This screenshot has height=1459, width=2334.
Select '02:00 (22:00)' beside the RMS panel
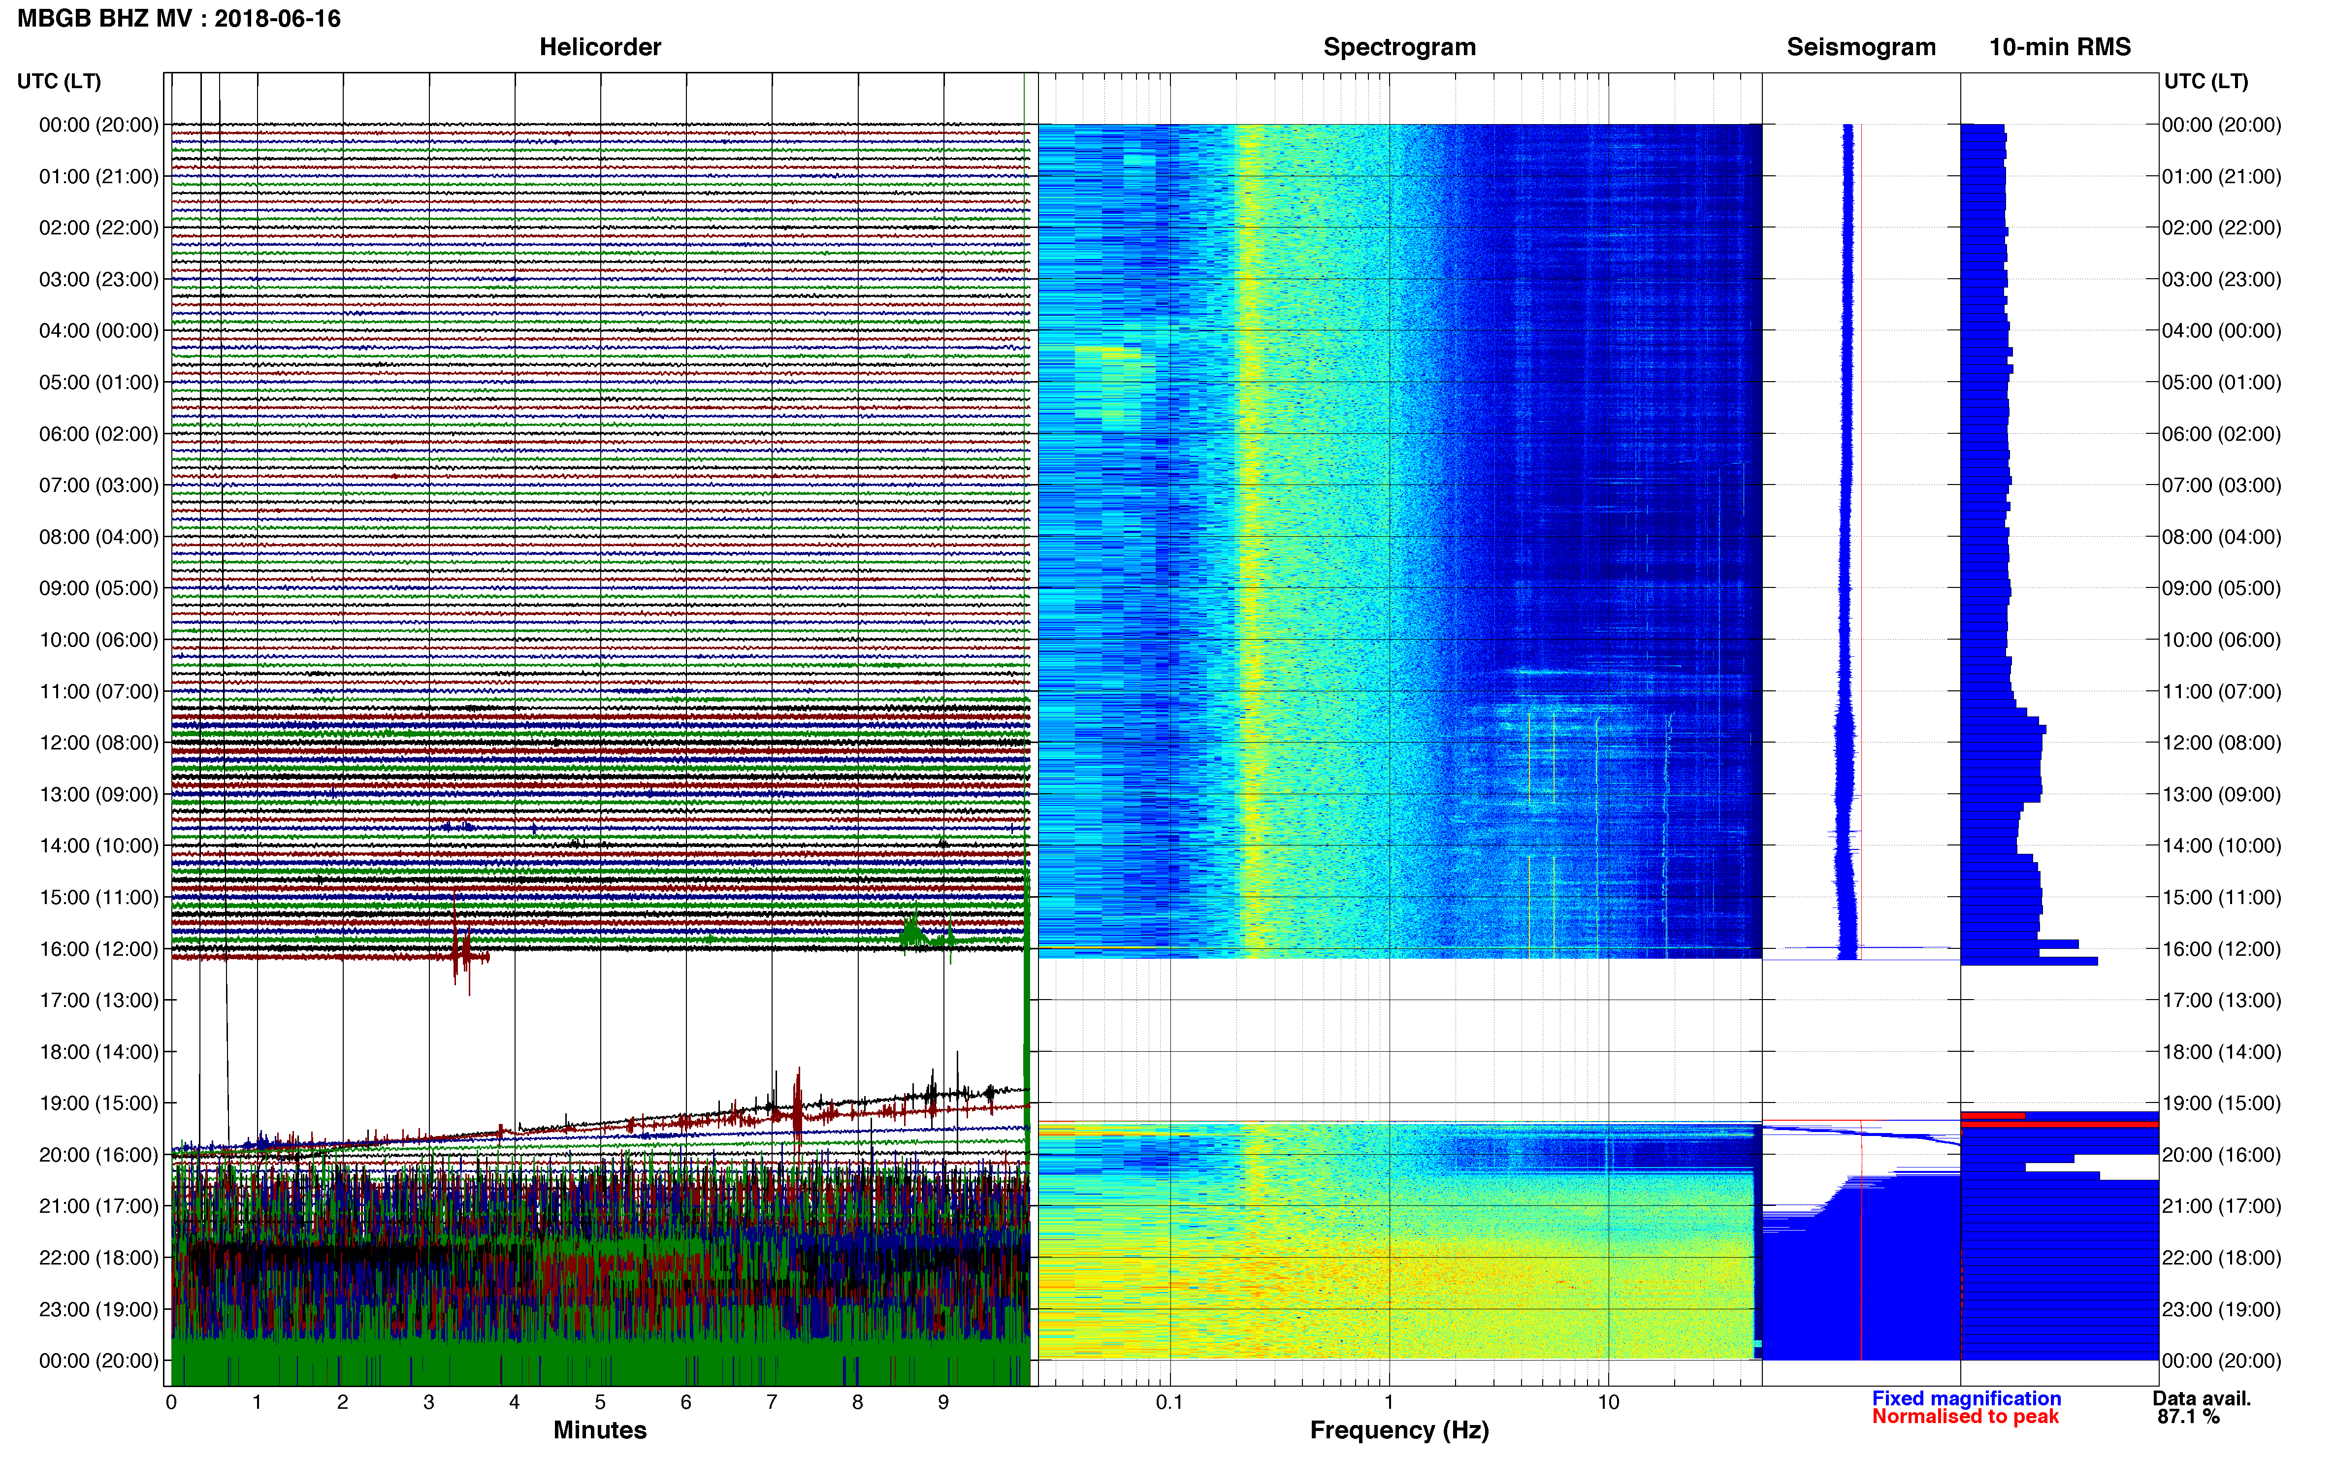(x=2221, y=227)
